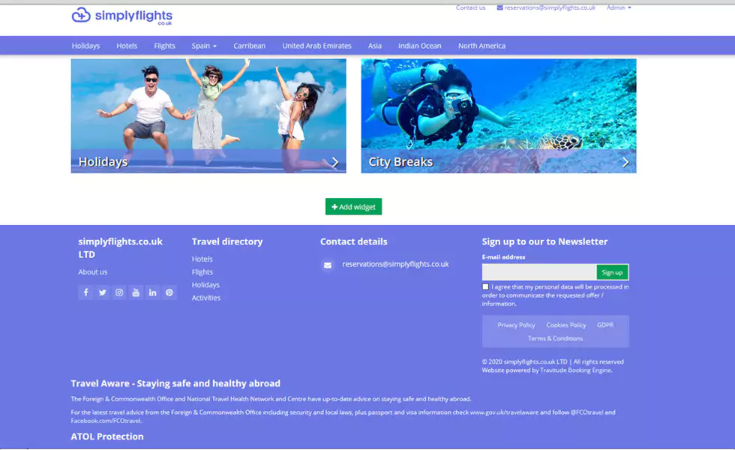Open the YouTube social icon

[136, 292]
